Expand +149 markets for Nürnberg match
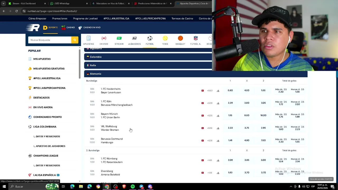This screenshot has height=190, width=338. coord(210,160)
